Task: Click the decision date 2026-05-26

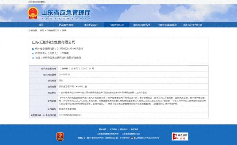Action: click(x=65, y=75)
